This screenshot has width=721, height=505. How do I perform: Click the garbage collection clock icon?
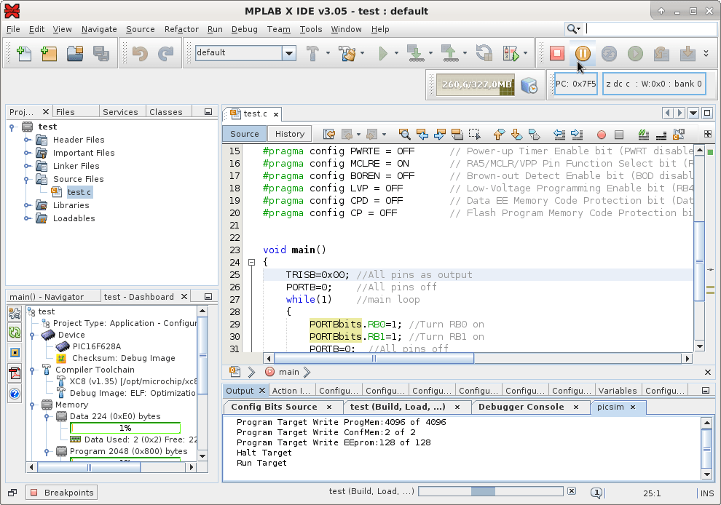pos(529,85)
